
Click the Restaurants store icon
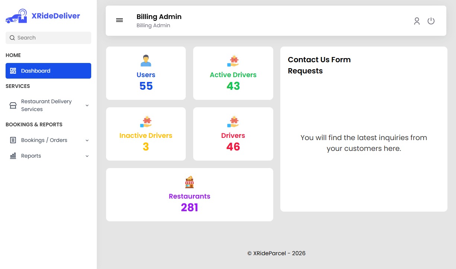click(189, 182)
